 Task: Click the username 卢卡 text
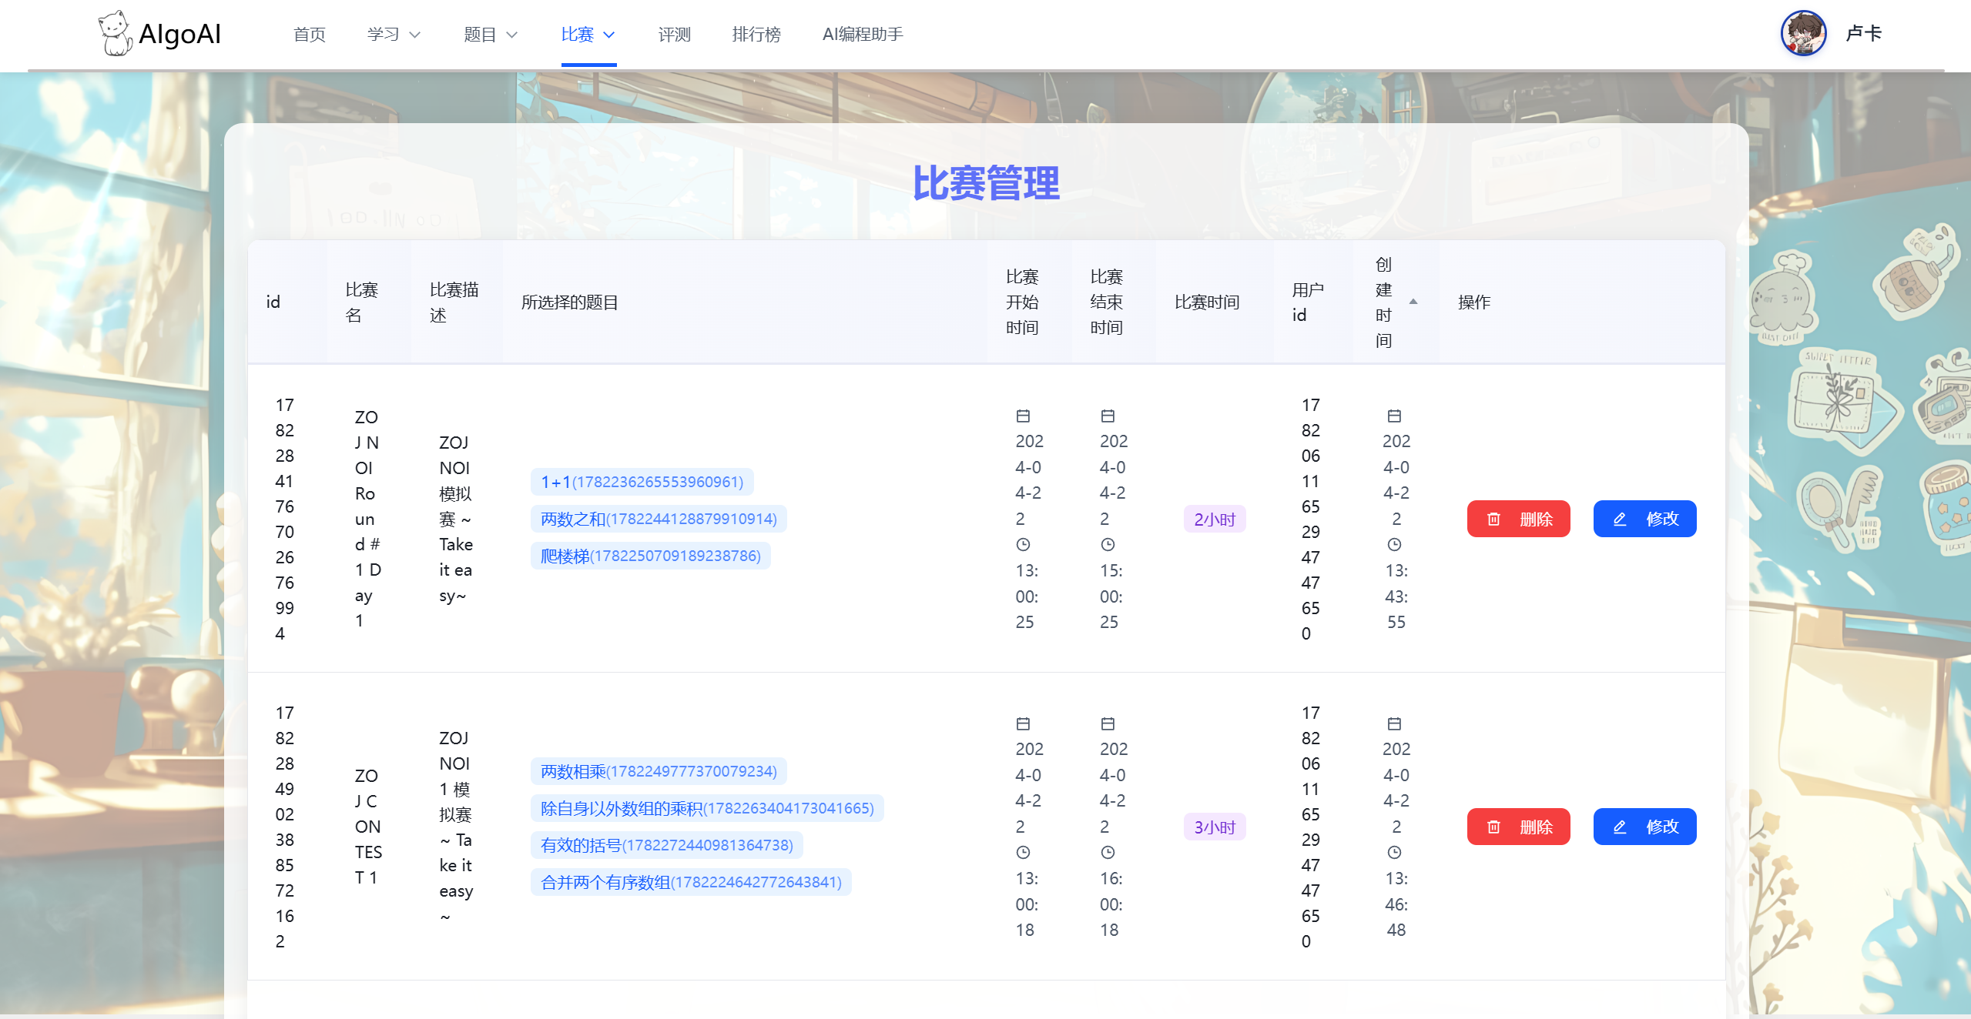click(1863, 33)
